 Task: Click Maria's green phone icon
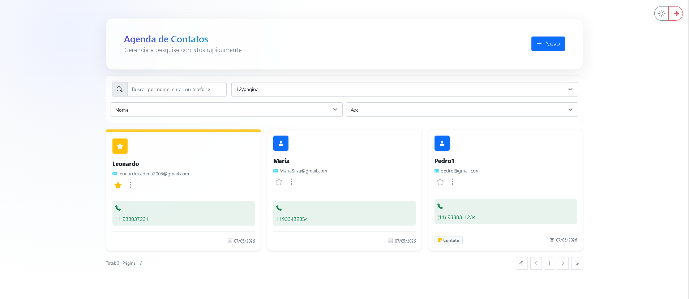[279, 208]
